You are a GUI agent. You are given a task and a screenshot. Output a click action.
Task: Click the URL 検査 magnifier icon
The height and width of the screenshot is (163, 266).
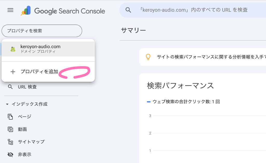click(10, 87)
